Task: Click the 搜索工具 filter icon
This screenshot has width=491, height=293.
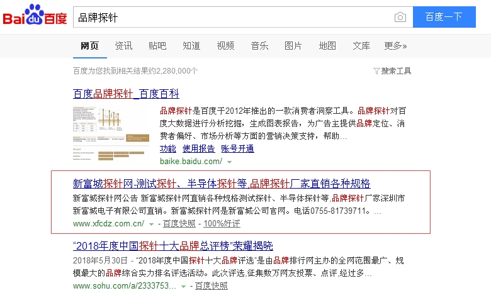Action: tap(376, 71)
